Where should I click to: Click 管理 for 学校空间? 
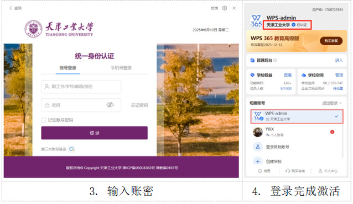pos(339,75)
